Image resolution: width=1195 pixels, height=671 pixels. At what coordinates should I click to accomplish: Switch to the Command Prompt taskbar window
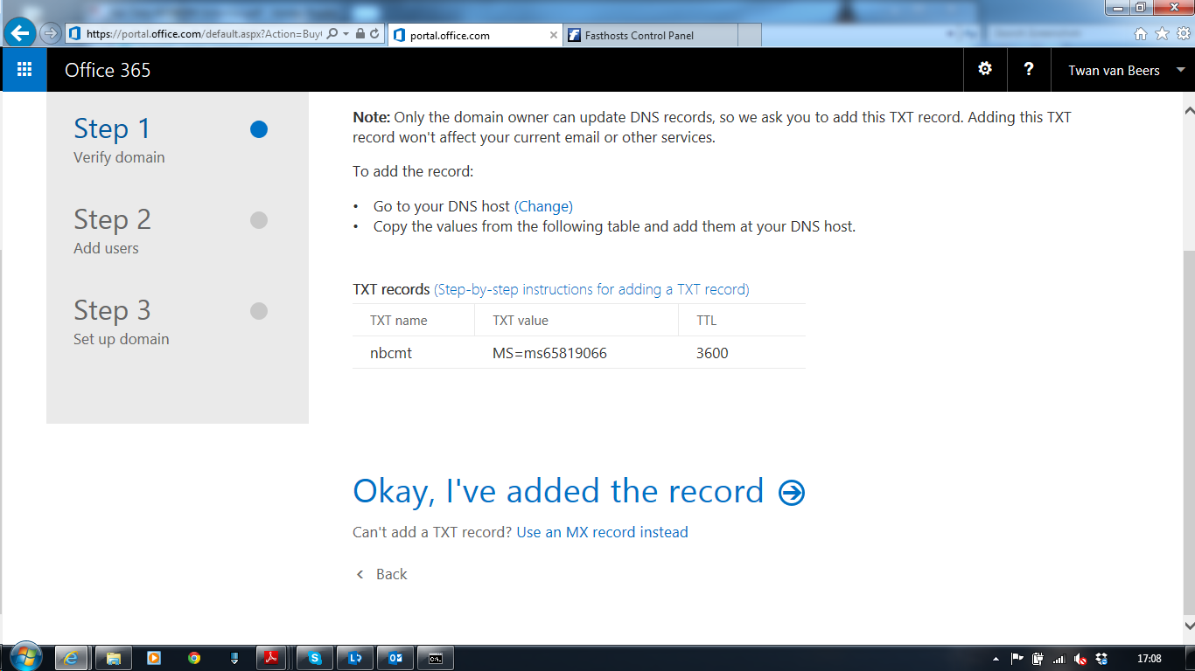pyautogui.click(x=436, y=658)
